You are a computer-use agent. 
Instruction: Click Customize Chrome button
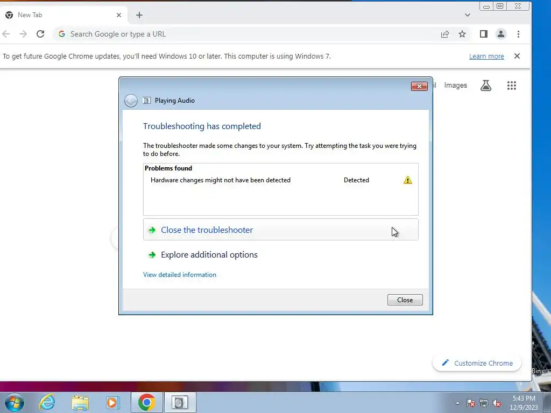(477, 363)
